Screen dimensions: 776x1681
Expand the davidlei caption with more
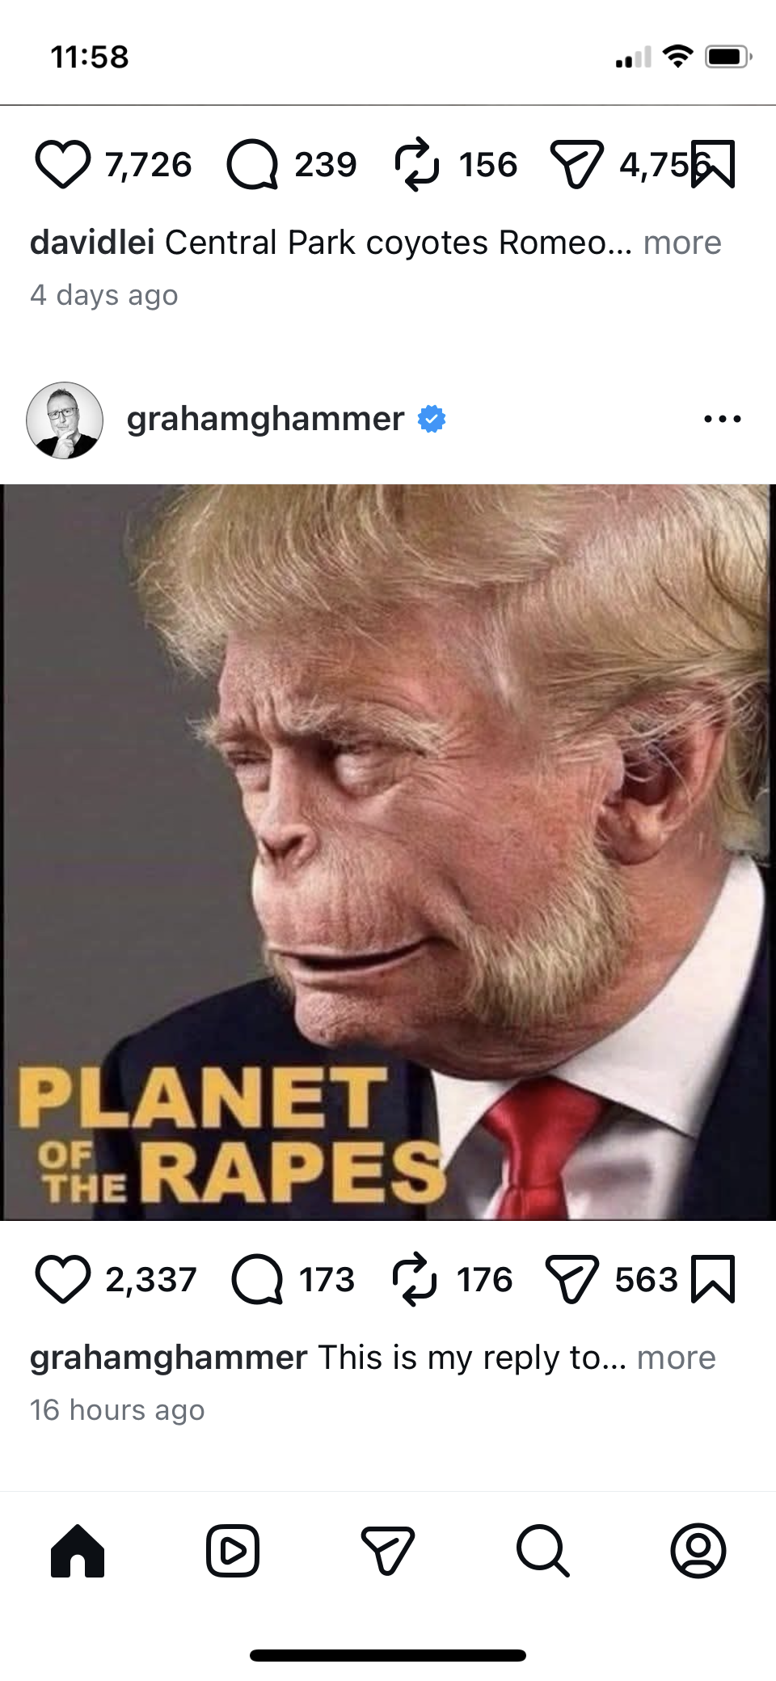(x=682, y=243)
